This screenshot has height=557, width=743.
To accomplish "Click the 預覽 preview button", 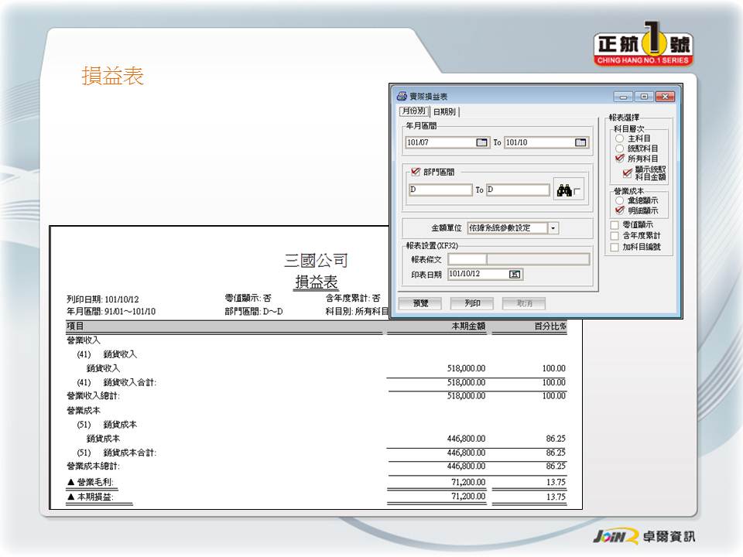I will click(420, 303).
